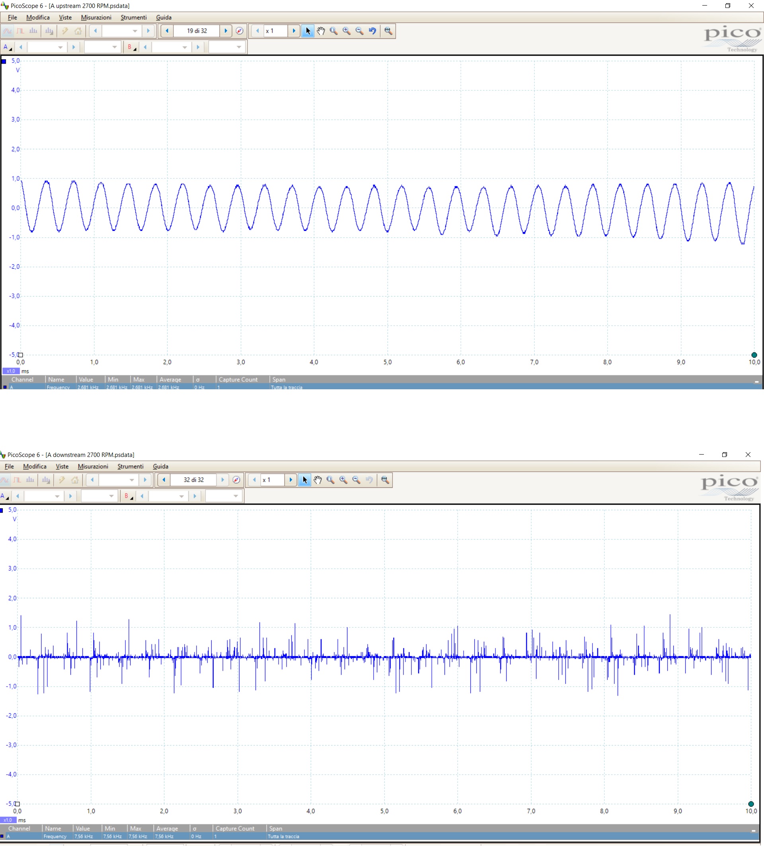Image resolution: width=764 pixels, height=855 pixels.
Task: Open channel B options in downstream window
Action: coord(128,496)
